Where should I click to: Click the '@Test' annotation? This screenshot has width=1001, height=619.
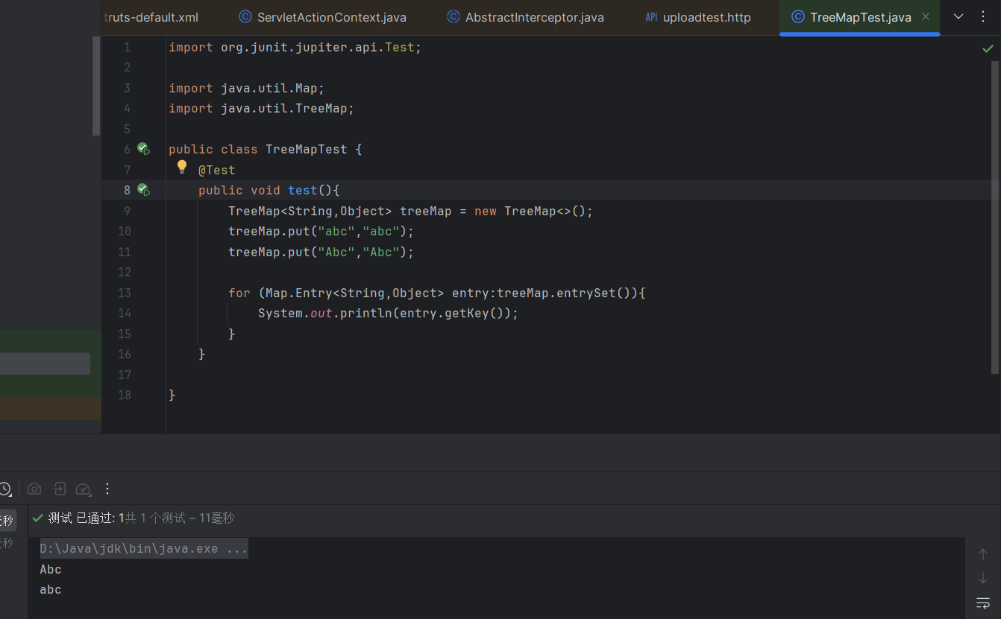(217, 170)
